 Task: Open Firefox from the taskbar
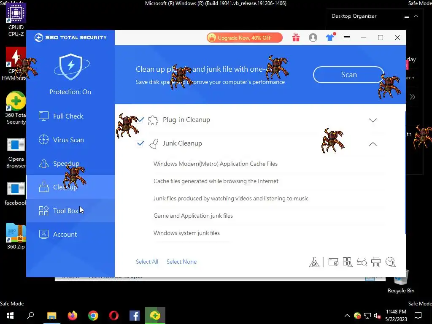click(73, 316)
